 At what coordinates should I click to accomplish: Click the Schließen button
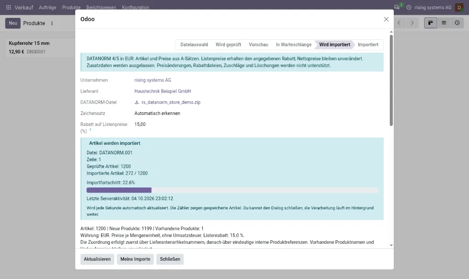(x=170, y=259)
